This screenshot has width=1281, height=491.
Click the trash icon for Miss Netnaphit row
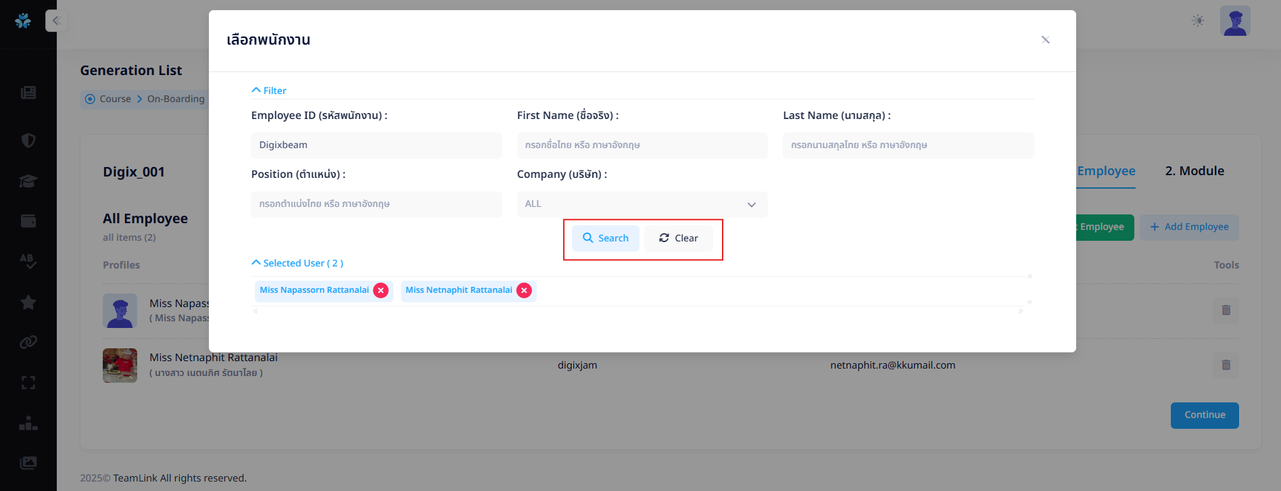pos(1226,365)
